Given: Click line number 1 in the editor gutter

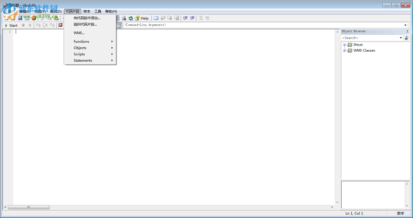Looking at the screenshot, I should [x=10, y=32].
